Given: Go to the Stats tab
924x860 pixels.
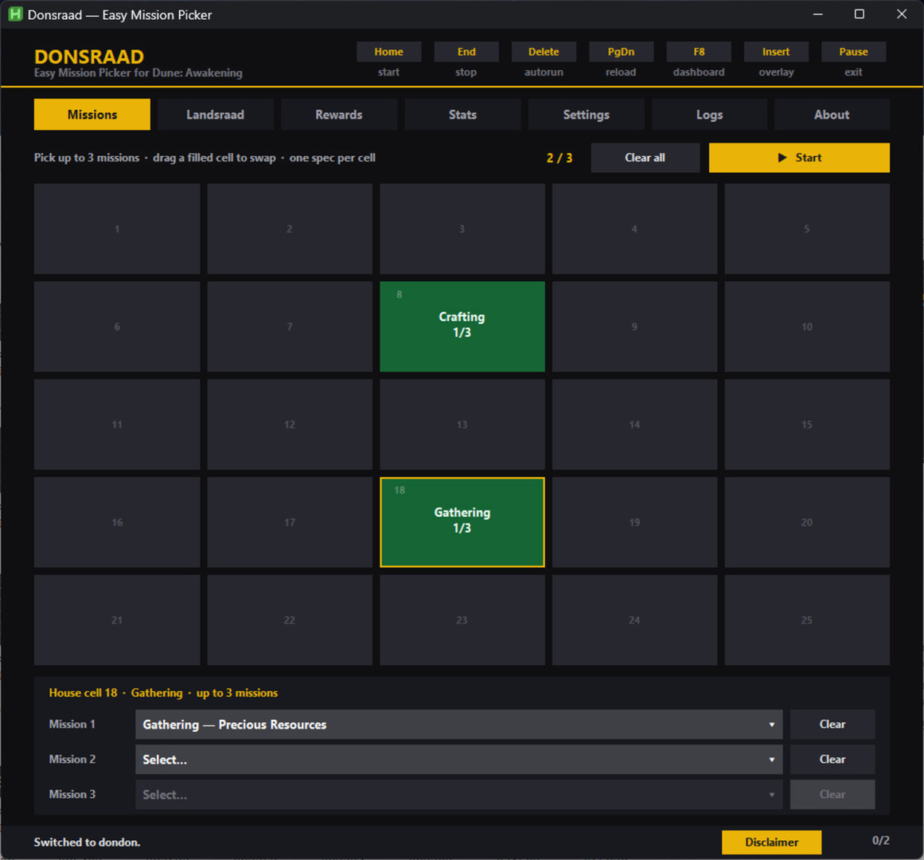Looking at the screenshot, I should tap(462, 115).
